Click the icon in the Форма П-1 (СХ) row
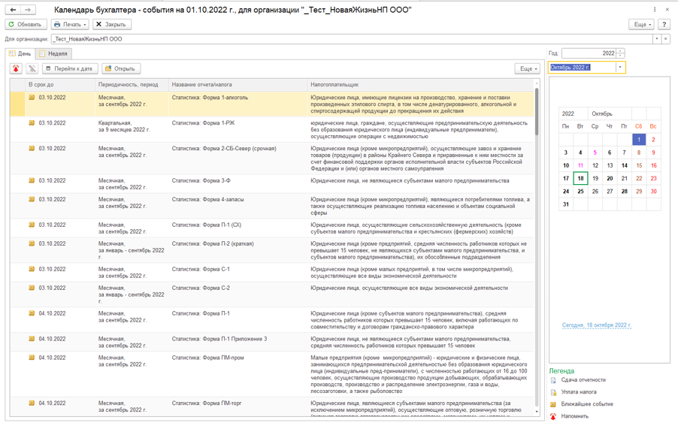Viewport: 678px width, 423px height. [32, 225]
